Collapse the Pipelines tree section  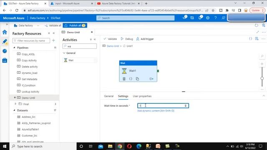[14, 47]
